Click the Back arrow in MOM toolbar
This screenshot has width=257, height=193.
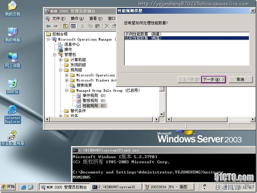(x=48, y=26)
